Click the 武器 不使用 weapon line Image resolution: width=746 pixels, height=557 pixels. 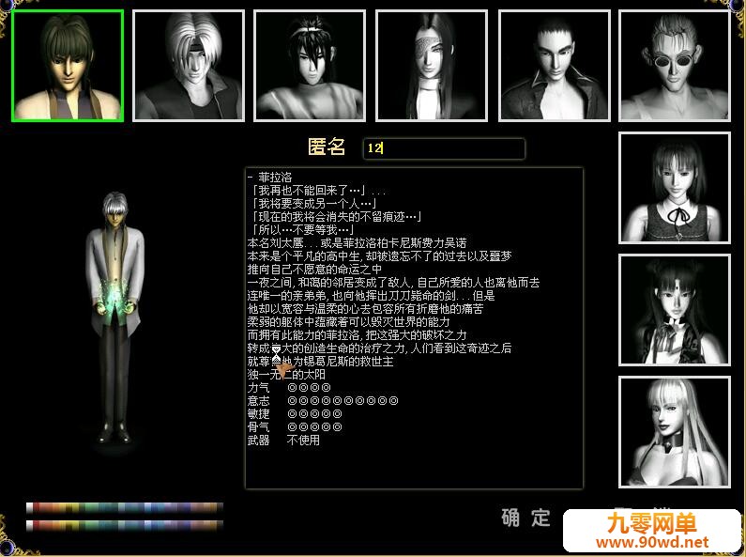283,441
